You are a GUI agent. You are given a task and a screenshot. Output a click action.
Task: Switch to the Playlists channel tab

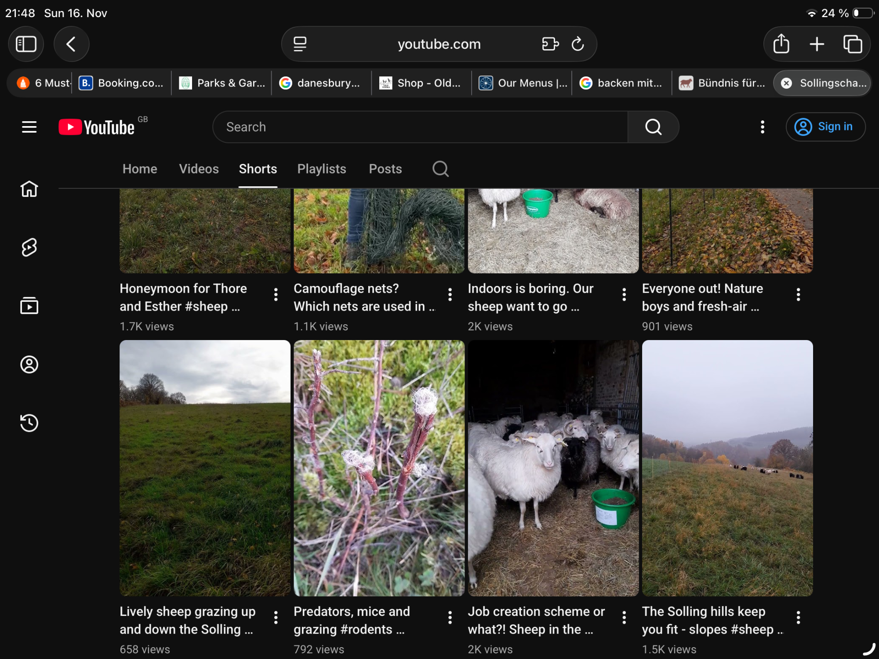pos(321,169)
